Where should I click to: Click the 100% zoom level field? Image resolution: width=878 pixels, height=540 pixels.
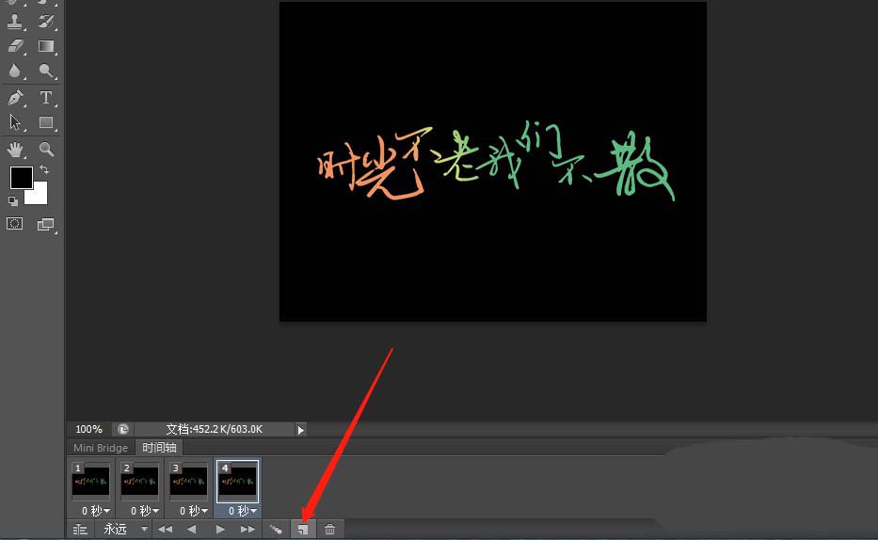(x=89, y=429)
